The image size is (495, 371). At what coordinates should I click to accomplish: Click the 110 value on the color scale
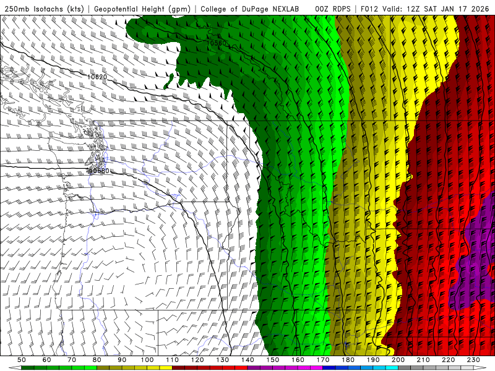(173, 360)
